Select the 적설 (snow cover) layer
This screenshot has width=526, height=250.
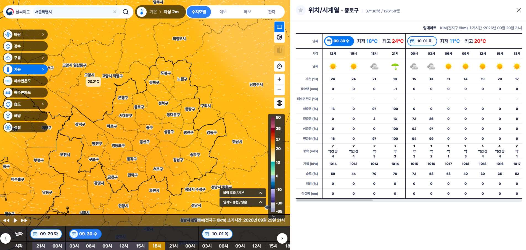pos(25,127)
